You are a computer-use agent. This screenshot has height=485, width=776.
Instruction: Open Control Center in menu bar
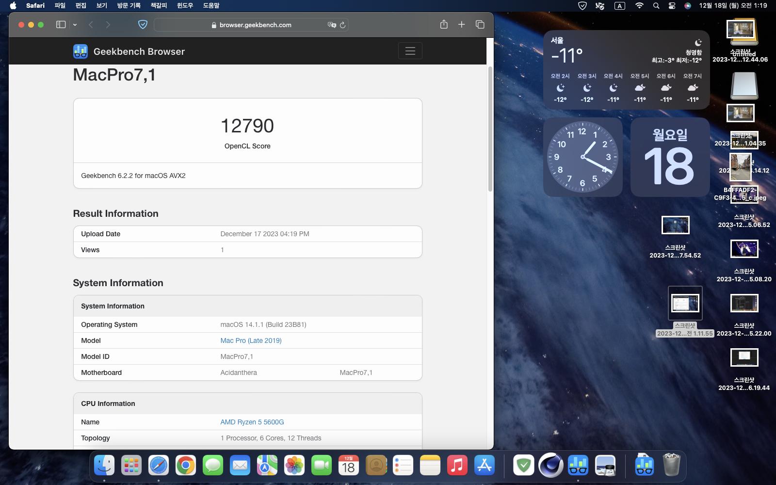click(672, 6)
